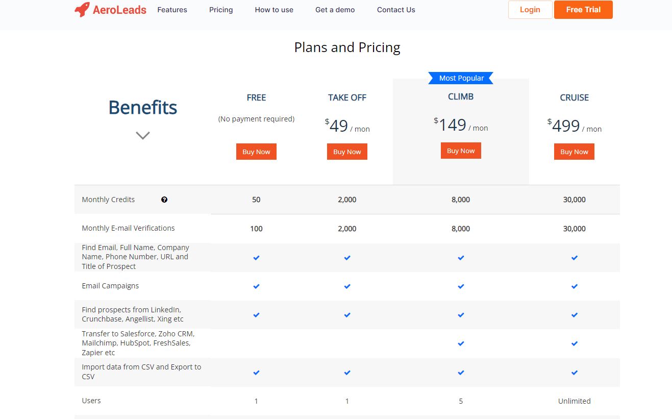The height and width of the screenshot is (419, 672).
Task: Click the AeroLeads rocket logo icon
Action: tap(82, 10)
